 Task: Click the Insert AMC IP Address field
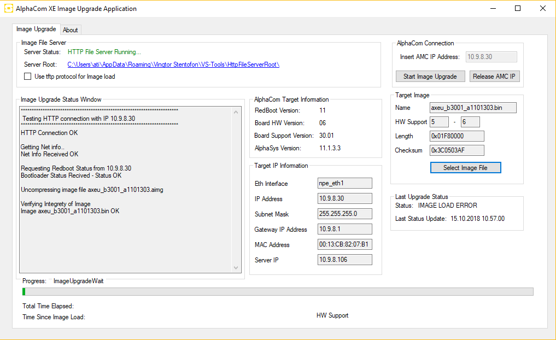[x=491, y=57]
